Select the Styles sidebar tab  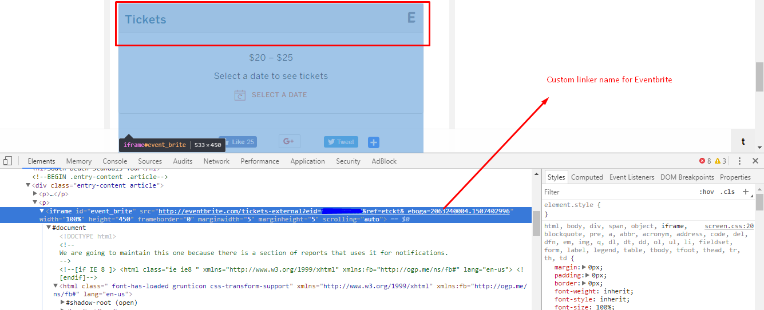(556, 177)
